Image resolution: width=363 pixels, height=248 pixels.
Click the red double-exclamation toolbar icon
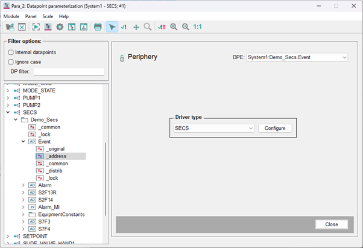(162, 27)
